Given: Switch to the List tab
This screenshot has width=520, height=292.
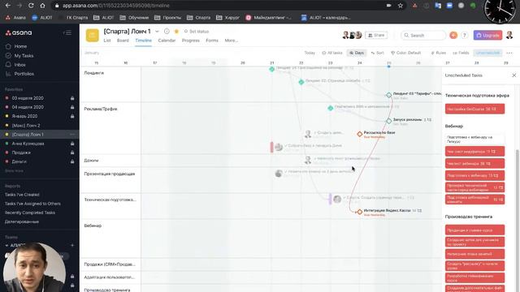Looking at the screenshot, I should tap(107, 41).
